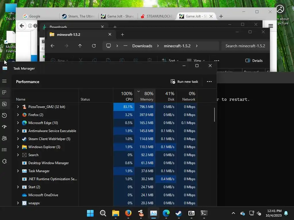Close the active Game Jolt tab
Viewport: 294px width, 220px height.
point(211,16)
